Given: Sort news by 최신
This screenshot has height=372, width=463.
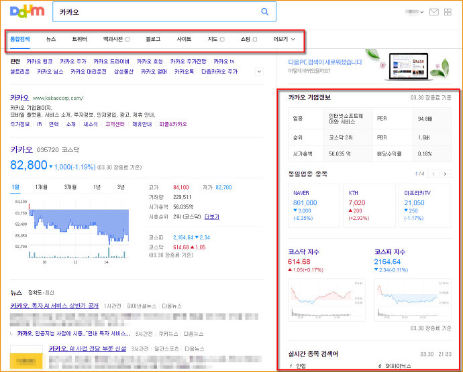Looking at the screenshot, I should pyautogui.click(x=49, y=293).
